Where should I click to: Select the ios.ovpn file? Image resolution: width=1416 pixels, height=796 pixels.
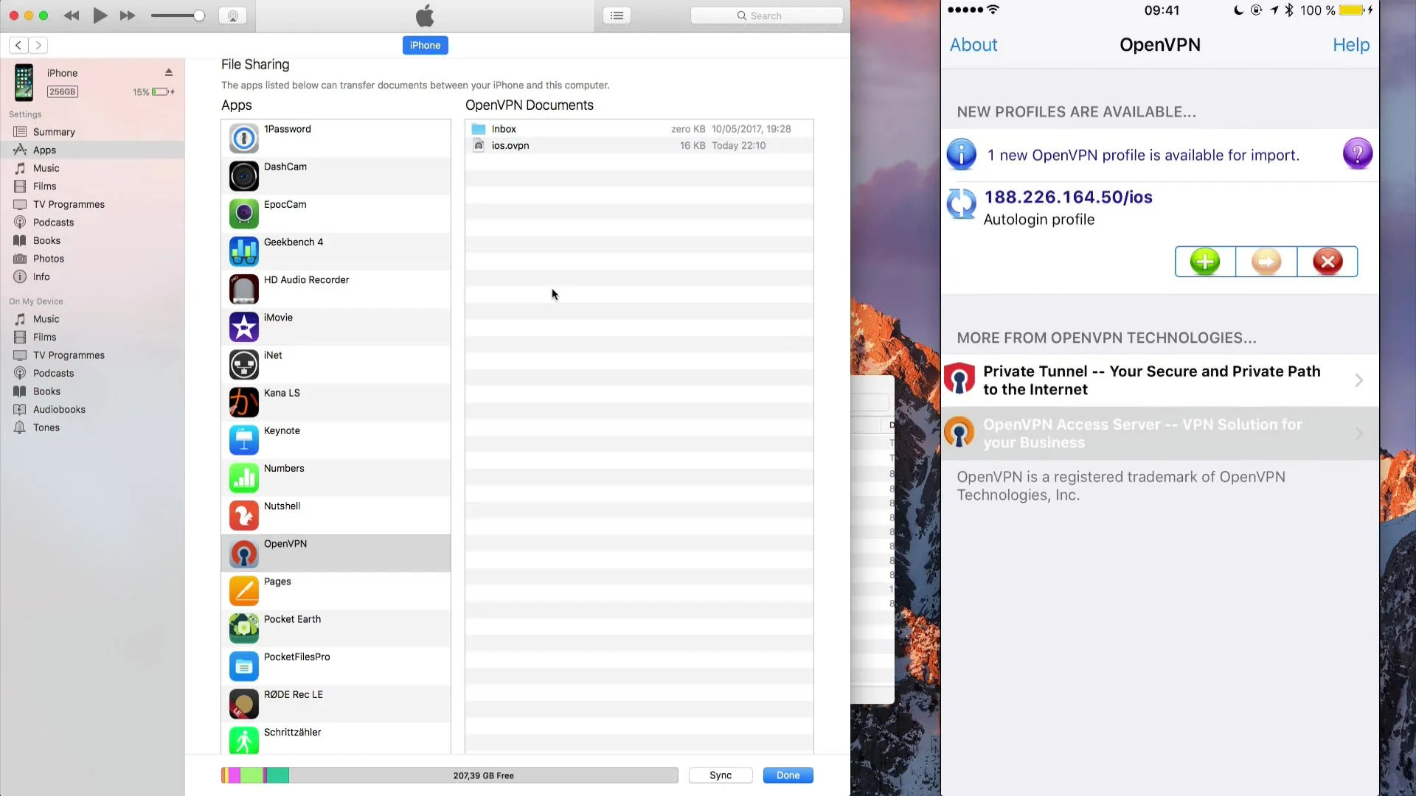(x=639, y=145)
